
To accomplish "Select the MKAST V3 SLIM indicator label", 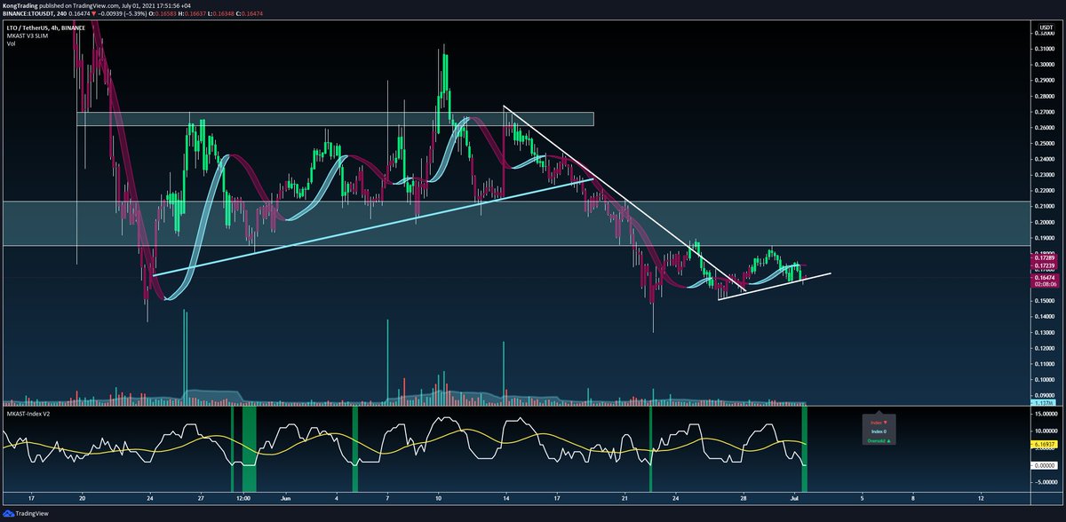I will [27, 36].
